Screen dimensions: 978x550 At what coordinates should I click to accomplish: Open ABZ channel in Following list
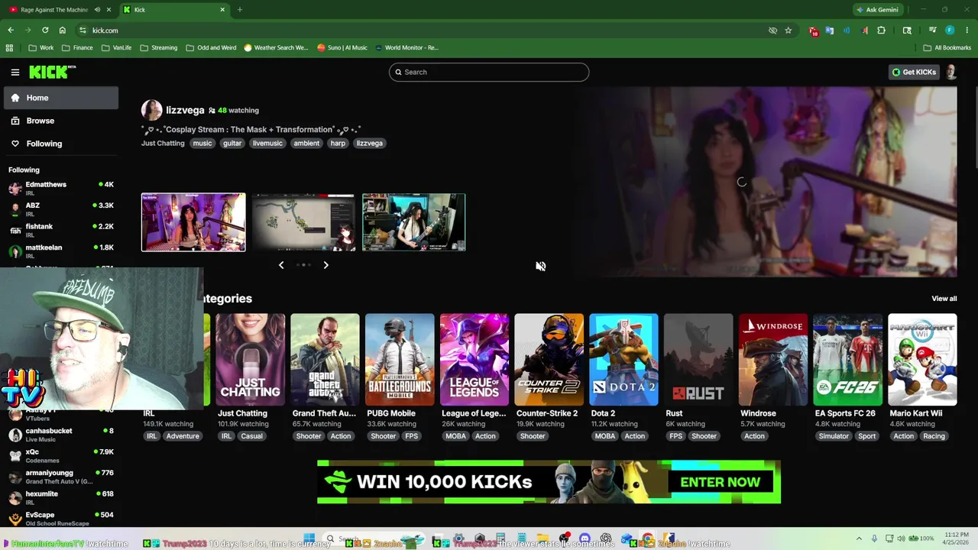tap(61, 209)
